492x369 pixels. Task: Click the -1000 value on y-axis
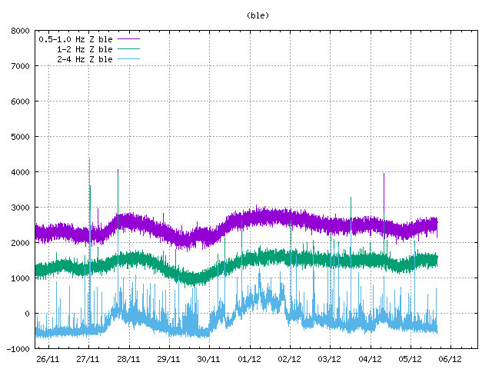[x=18, y=349]
